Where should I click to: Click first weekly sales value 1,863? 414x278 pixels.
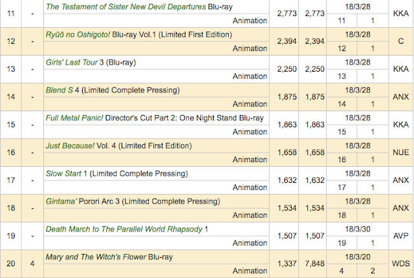[x=287, y=125]
